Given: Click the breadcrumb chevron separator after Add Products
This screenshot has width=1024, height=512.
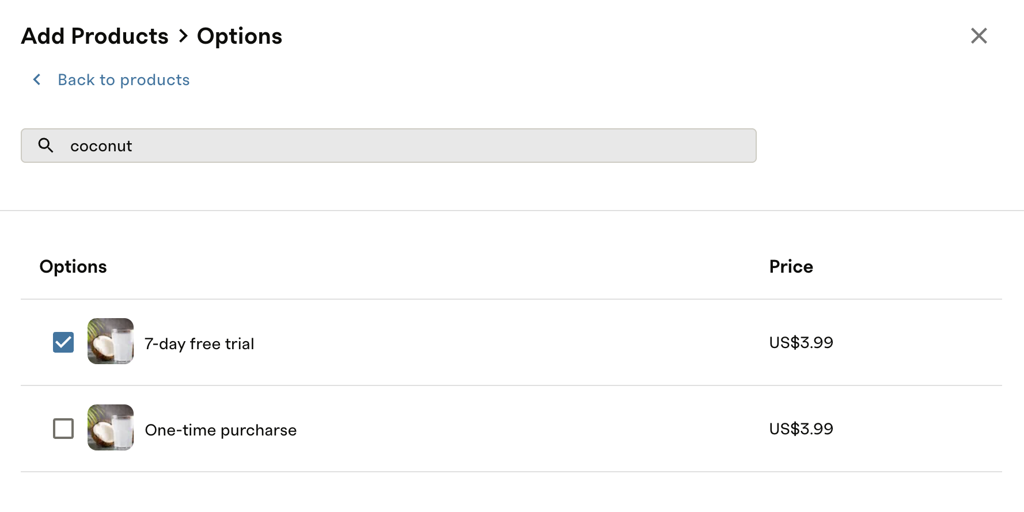Looking at the screenshot, I should click(x=183, y=36).
